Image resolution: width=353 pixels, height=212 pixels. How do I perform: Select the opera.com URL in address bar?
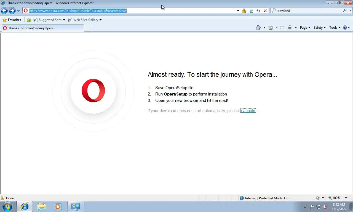tap(78, 11)
